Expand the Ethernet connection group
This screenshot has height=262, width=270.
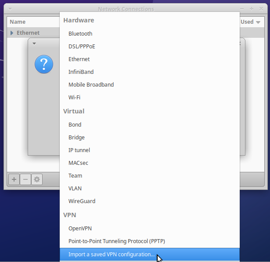point(12,33)
